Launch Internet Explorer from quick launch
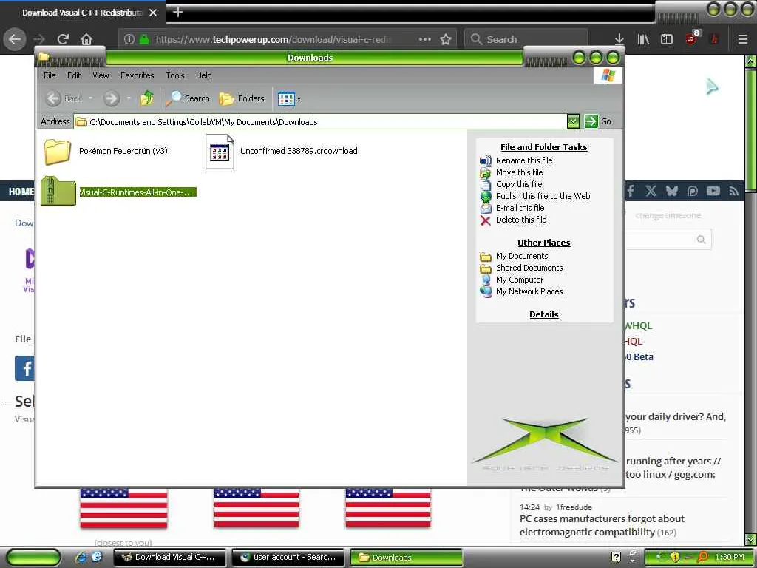The height and width of the screenshot is (568, 757). tap(81, 557)
